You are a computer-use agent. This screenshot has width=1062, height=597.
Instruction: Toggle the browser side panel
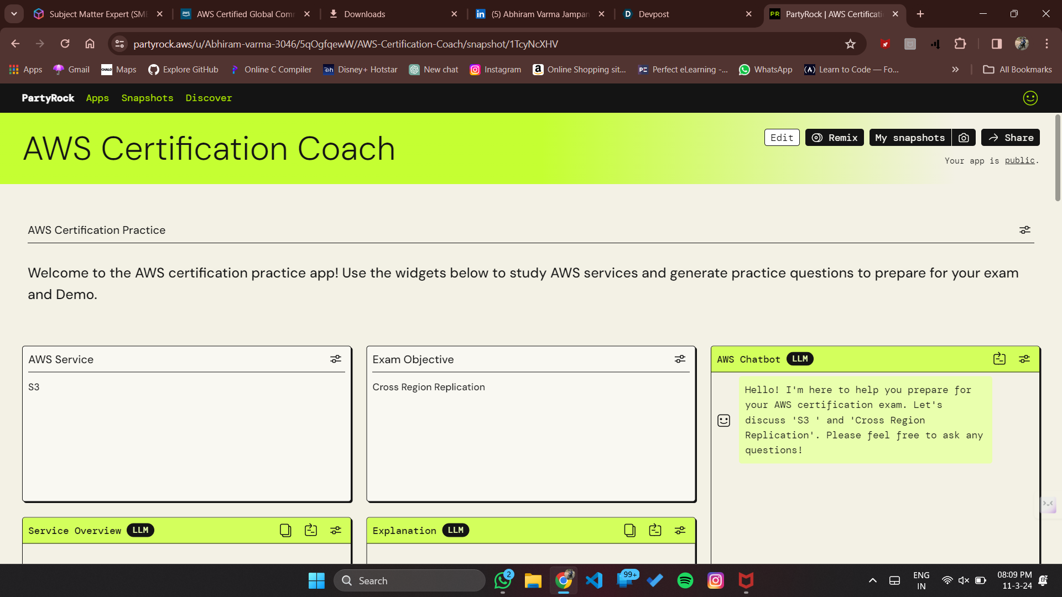(x=996, y=44)
